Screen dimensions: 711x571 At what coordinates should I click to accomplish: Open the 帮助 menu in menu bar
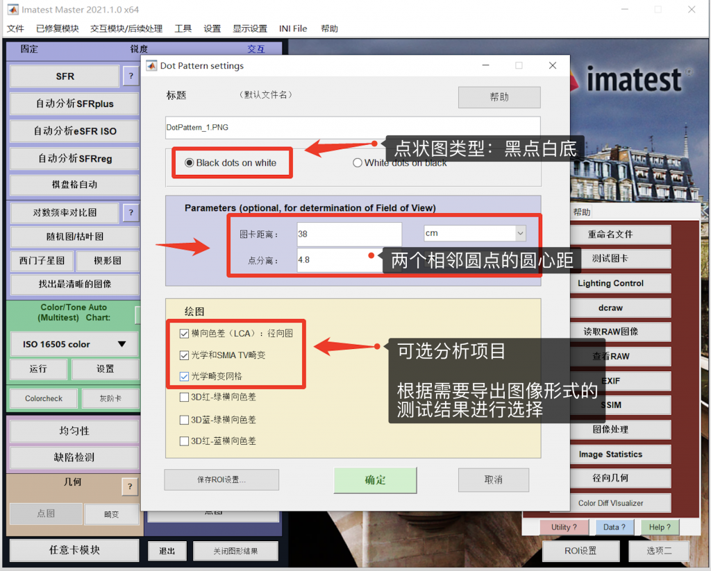click(x=329, y=28)
